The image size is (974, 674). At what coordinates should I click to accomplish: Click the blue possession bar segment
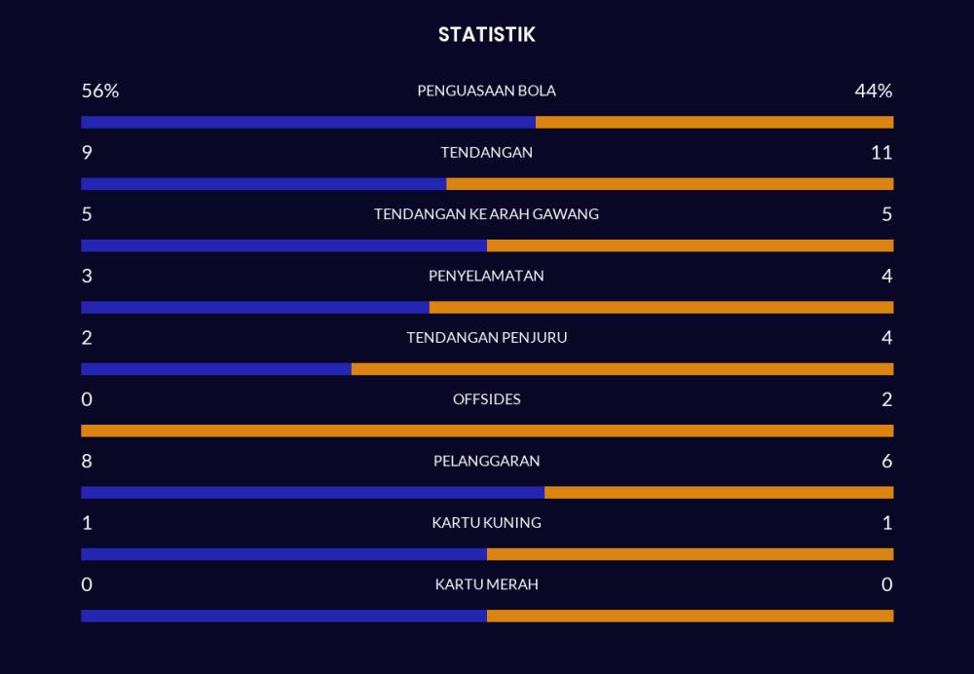point(308,122)
